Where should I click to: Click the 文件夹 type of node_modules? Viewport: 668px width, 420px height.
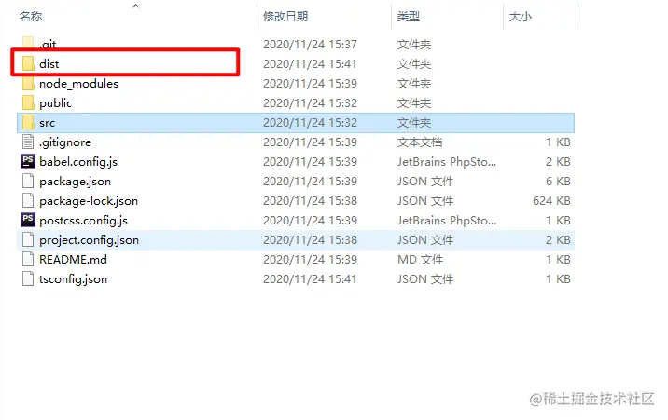pos(414,83)
